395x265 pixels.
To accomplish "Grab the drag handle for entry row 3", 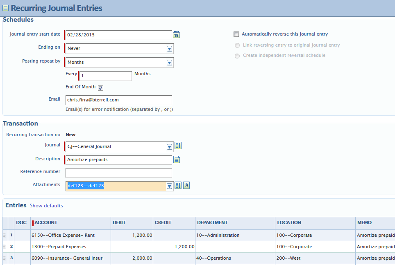I will click(4, 258).
